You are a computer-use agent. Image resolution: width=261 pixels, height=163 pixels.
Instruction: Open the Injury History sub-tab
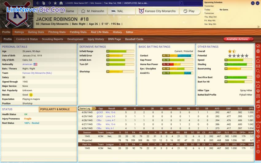click(96, 39)
